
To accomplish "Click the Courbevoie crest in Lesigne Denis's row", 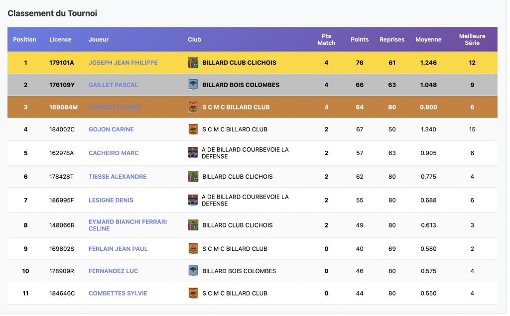I will click(x=193, y=200).
